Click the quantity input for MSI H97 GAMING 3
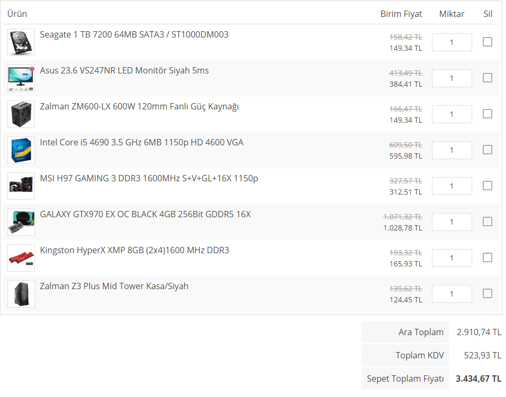Image resolution: width=506 pixels, height=397 pixels. [452, 186]
